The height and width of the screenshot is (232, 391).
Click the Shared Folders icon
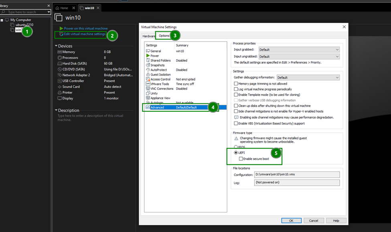(x=148, y=61)
